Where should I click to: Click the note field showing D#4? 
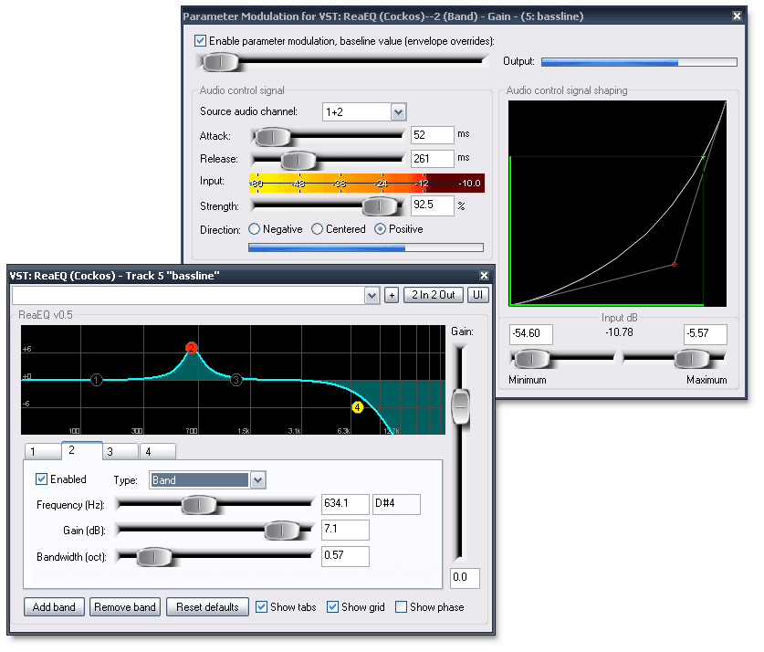[x=397, y=504]
